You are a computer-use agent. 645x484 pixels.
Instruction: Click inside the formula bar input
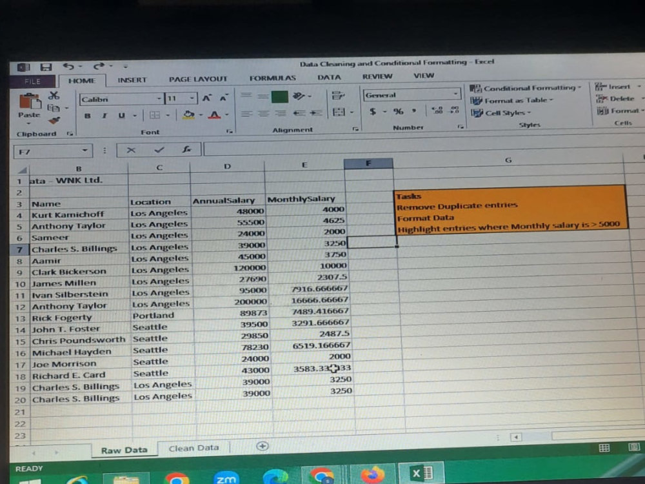[x=424, y=147]
